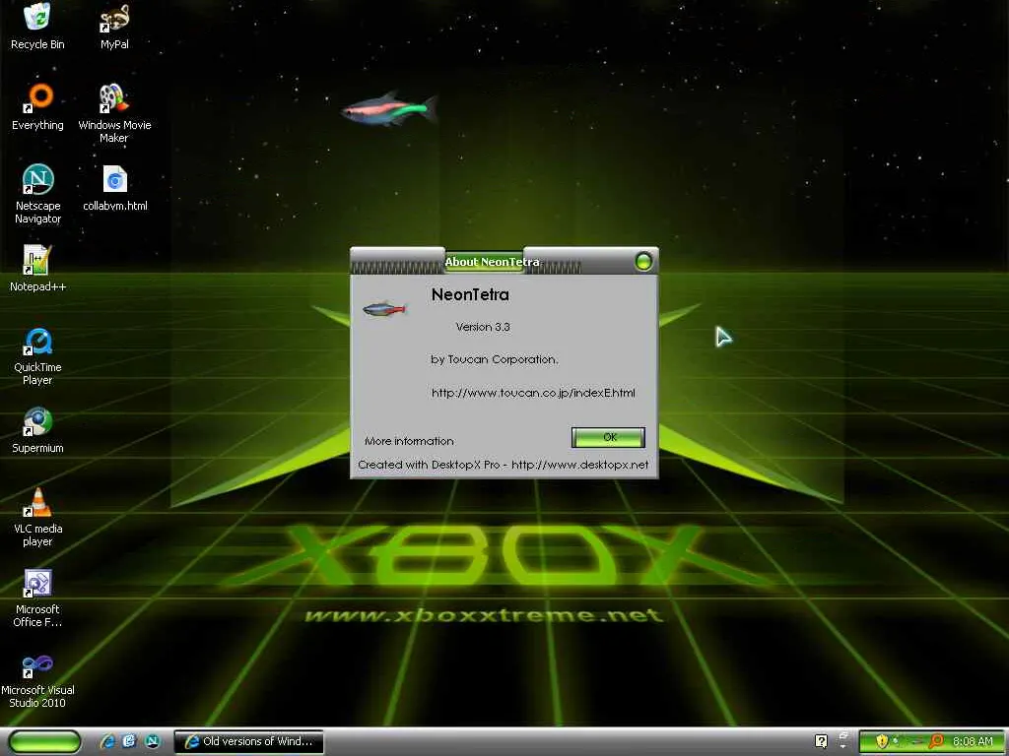Open QuickTime Player shortcut
This screenshot has height=756, width=1009.
[37, 356]
